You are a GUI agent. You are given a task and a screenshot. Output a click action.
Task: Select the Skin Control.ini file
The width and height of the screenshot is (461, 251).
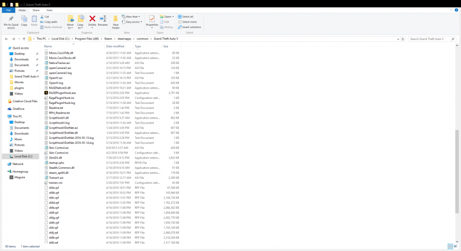[x=59, y=153]
